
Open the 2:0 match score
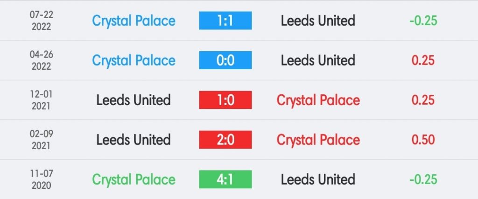pyautogui.click(x=225, y=140)
